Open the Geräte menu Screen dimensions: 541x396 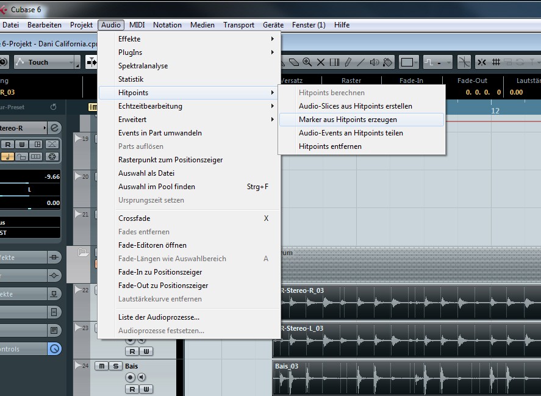tap(273, 25)
